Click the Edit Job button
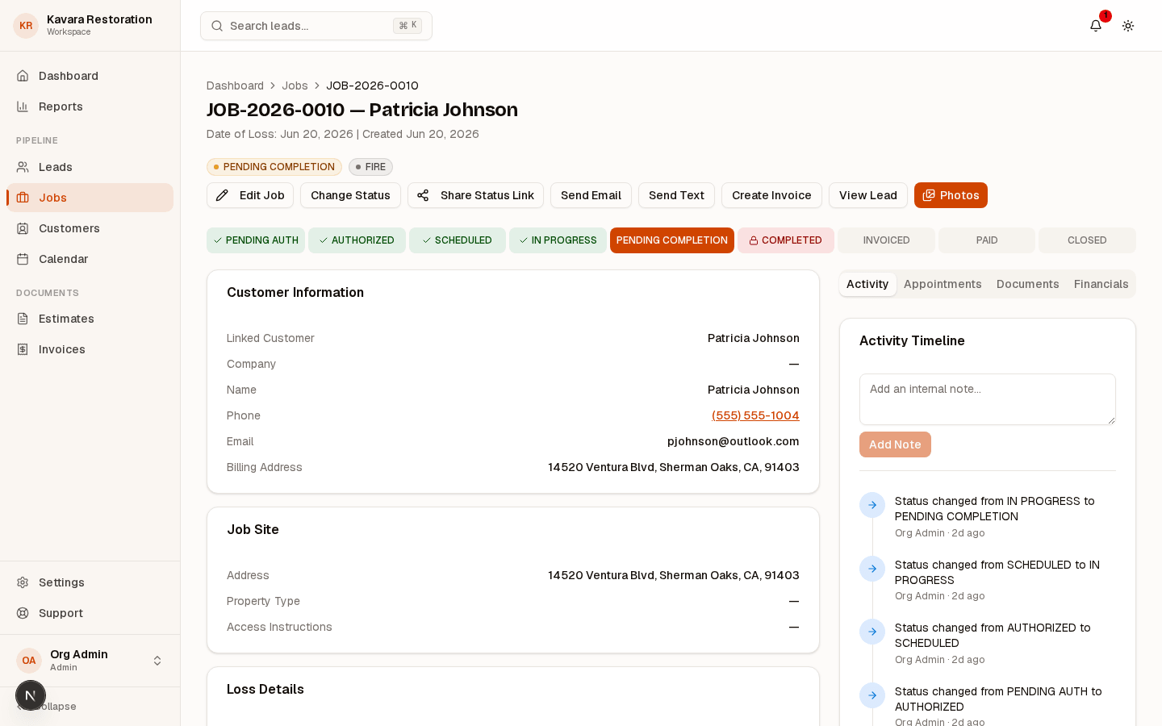The image size is (1162, 726). click(250, 195)
